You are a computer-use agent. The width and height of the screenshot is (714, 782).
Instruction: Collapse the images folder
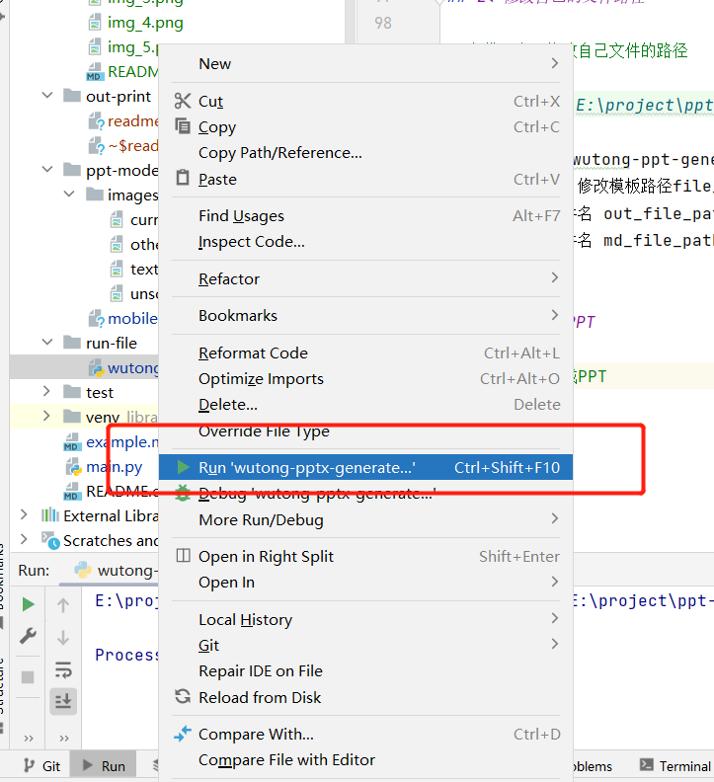click(69, 194)
